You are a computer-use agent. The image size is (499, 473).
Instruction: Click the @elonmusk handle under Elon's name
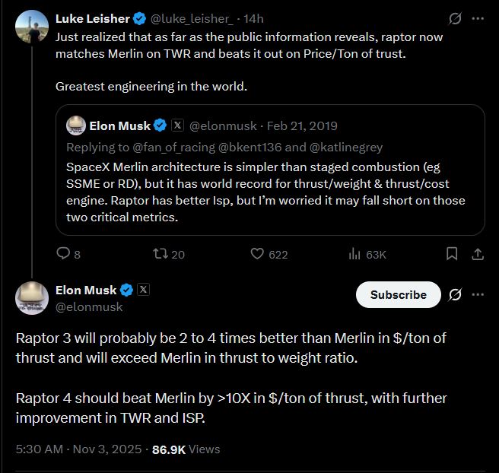pyautogui.click(x=89, y=306)
